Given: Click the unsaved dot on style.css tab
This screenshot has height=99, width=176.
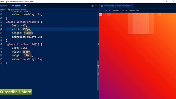Looking at the screenshot, I should point(25,6).
